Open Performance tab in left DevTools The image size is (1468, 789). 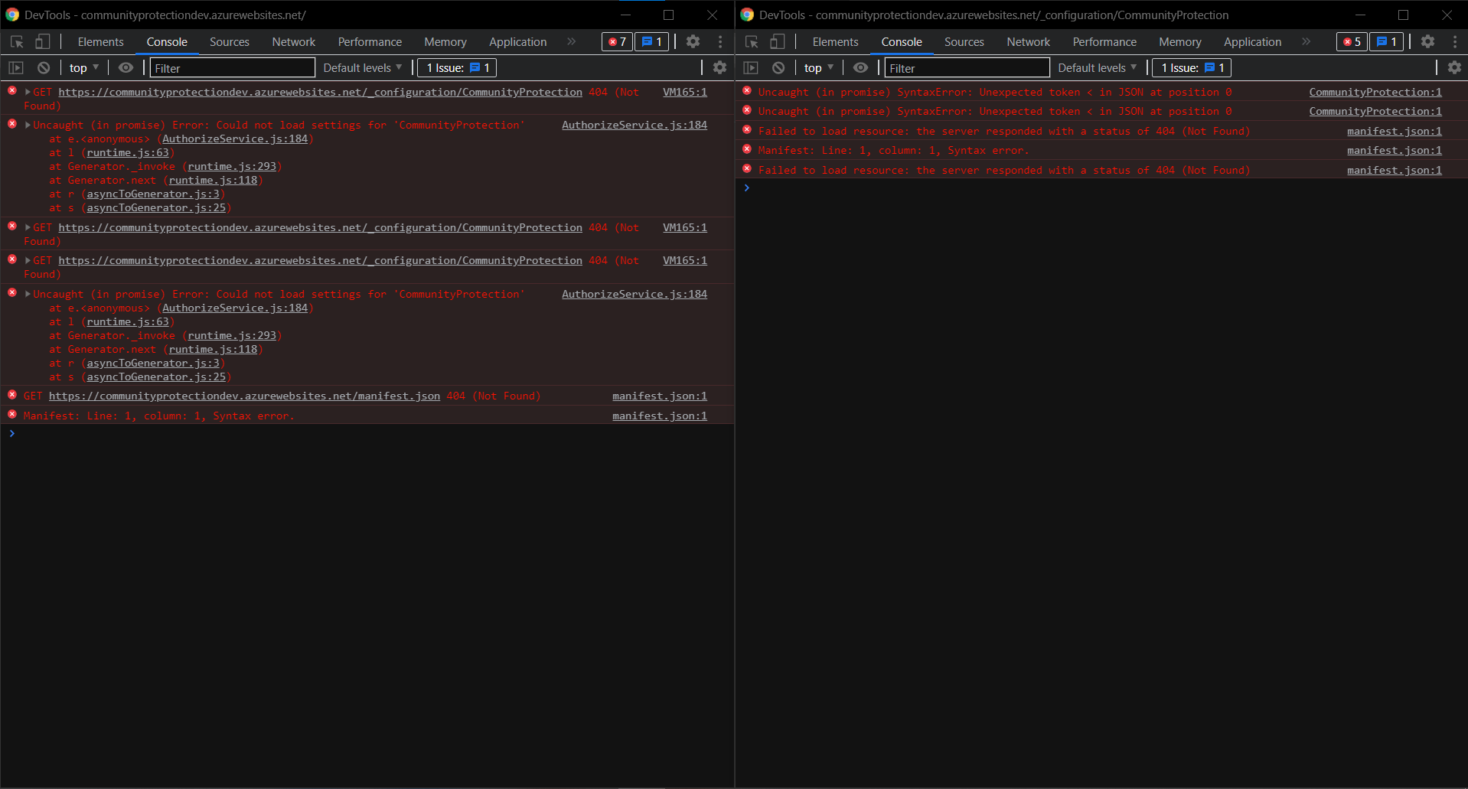370,42
